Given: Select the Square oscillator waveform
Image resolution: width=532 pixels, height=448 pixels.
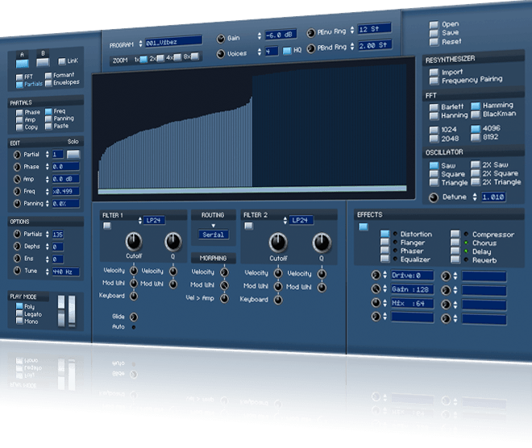Looking at the screenshot, I should [x=434, y=173].
